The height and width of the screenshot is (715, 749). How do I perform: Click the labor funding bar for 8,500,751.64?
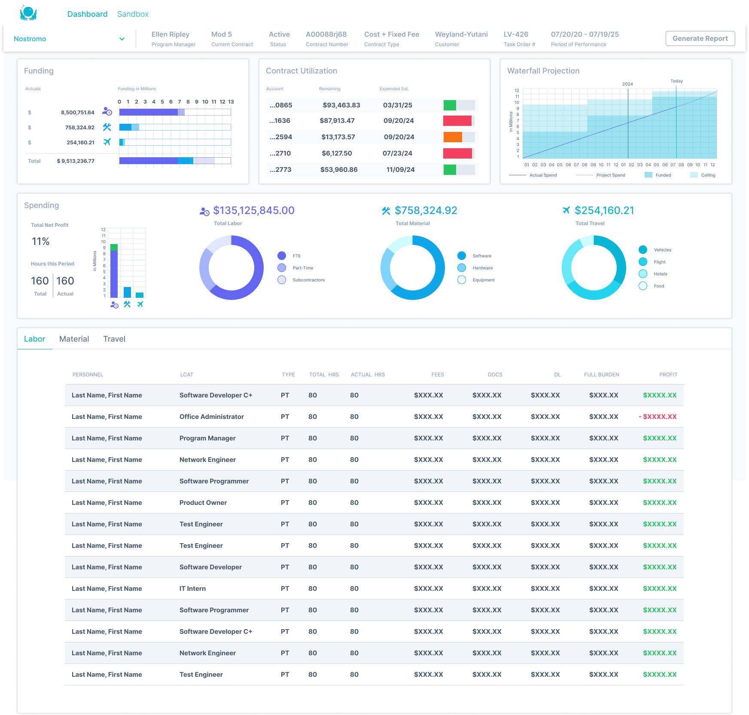[175, 112]
